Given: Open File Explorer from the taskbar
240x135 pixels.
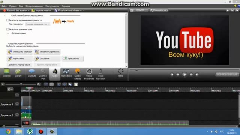Looking at the screenshot, I should tap(19, 132).
